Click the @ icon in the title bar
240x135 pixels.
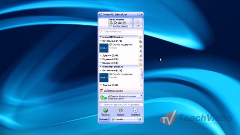(x=100, y=15)
